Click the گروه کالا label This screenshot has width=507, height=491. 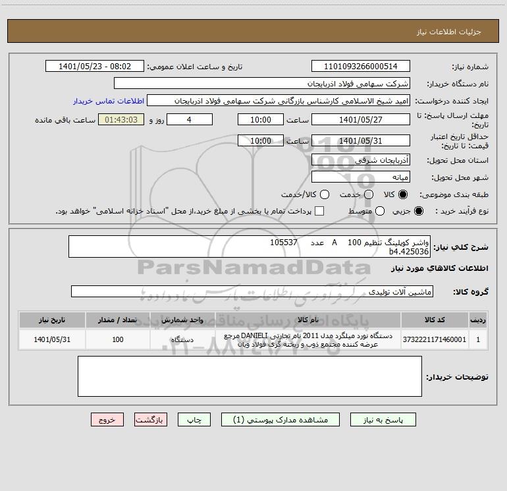[471, 291]
